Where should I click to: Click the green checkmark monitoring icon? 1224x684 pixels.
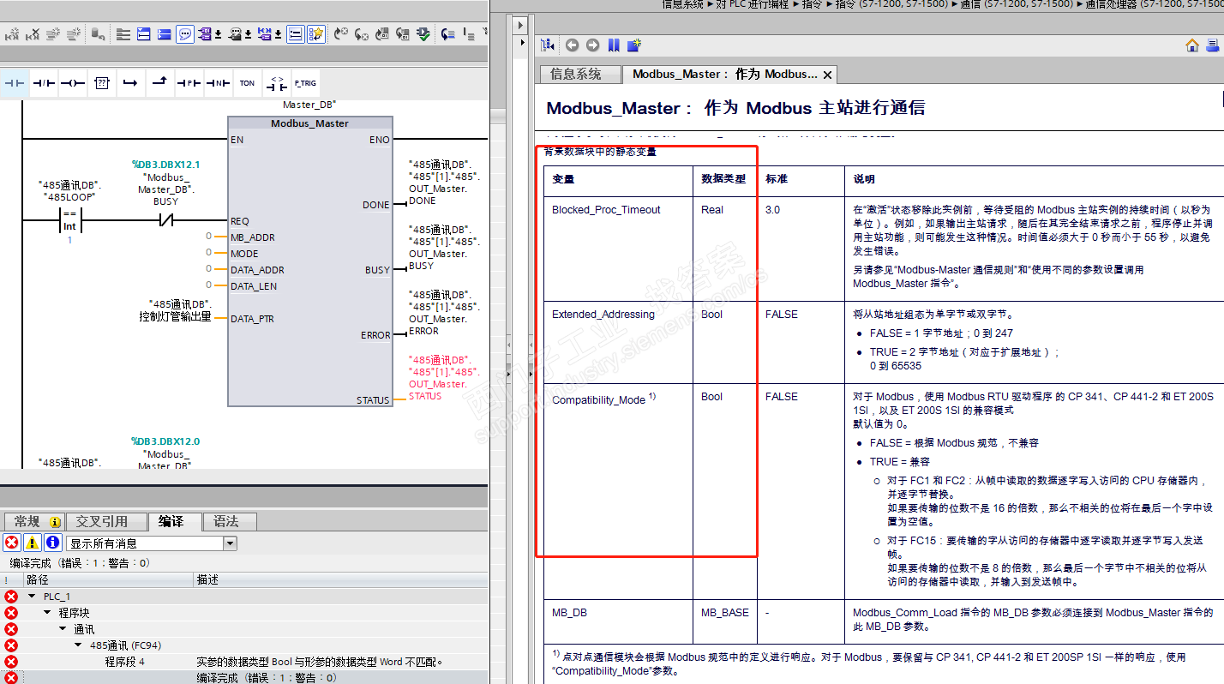point(423,34)
